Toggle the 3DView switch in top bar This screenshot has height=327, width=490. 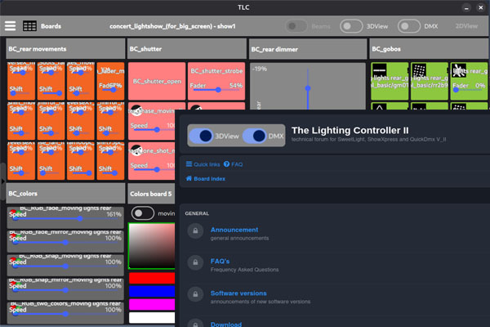[x=351, y=25]
